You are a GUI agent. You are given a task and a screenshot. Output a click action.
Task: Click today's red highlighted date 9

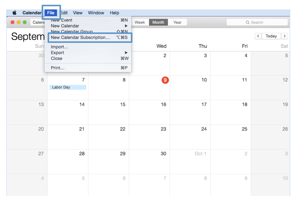[x=165, y=80]
